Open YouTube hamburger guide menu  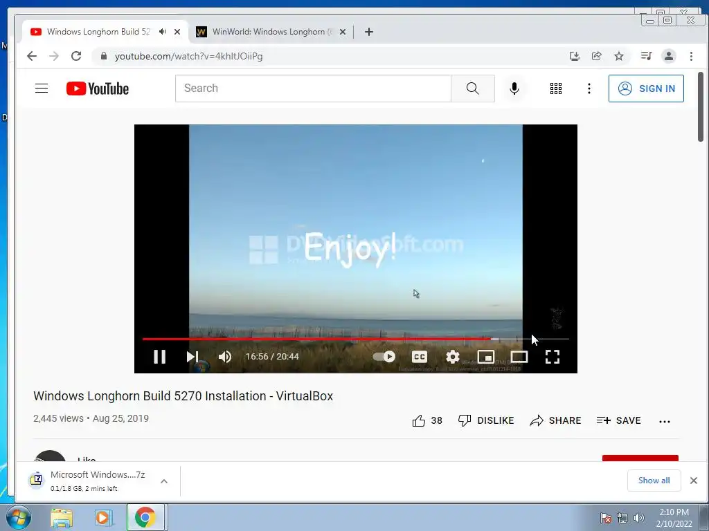(x=42, y=88)
